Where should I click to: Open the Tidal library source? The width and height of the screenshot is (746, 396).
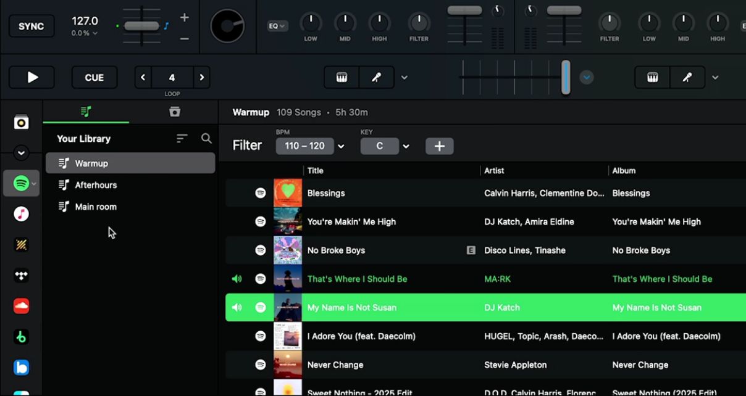21,276
